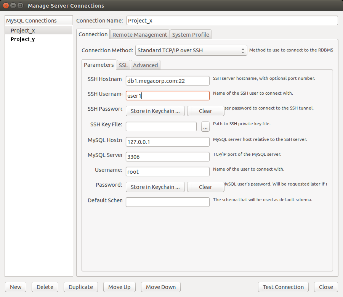The width and height of the screenshot is (343, 297).
Task: Click the Move Down button
Action: tap(160, 287)
